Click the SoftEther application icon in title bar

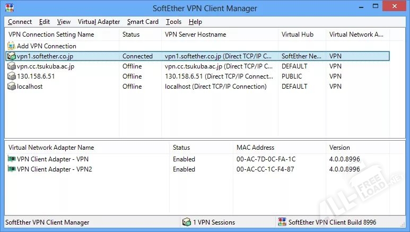point(8,8)
